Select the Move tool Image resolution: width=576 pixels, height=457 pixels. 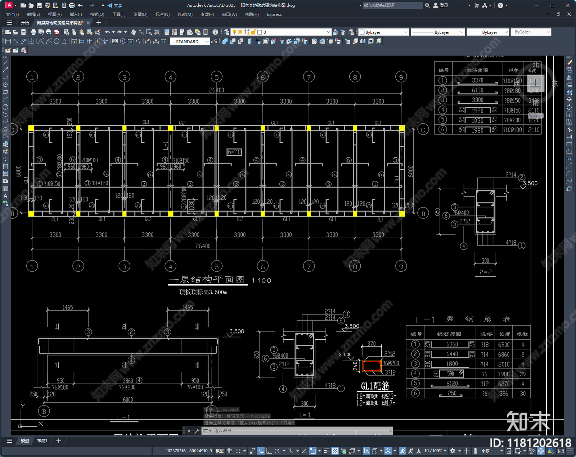[x=569, y=100]
